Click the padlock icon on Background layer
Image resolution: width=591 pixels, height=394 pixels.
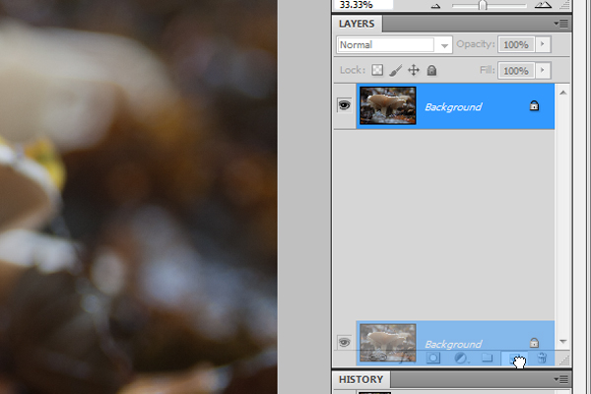[x=534, y=105]
